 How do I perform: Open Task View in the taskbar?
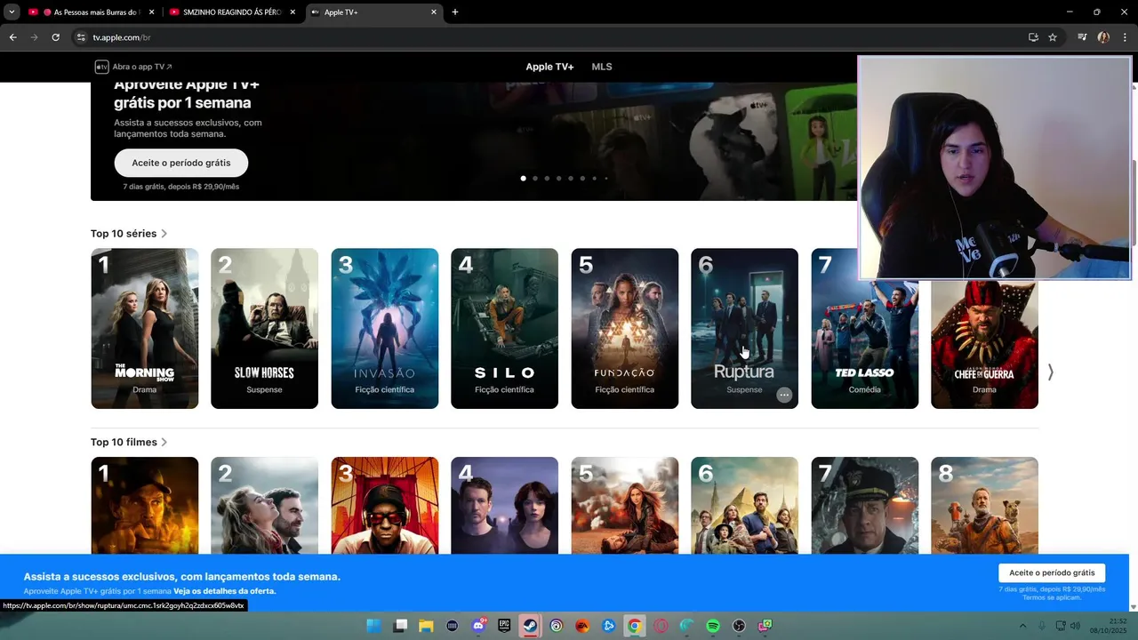pos(400,626)
